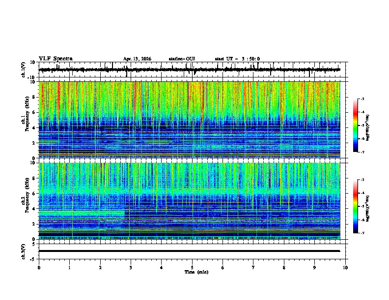389x300 pixels.
Task: Click the ch.1 colorbar log(PSD) label
Action: [367, 127]
